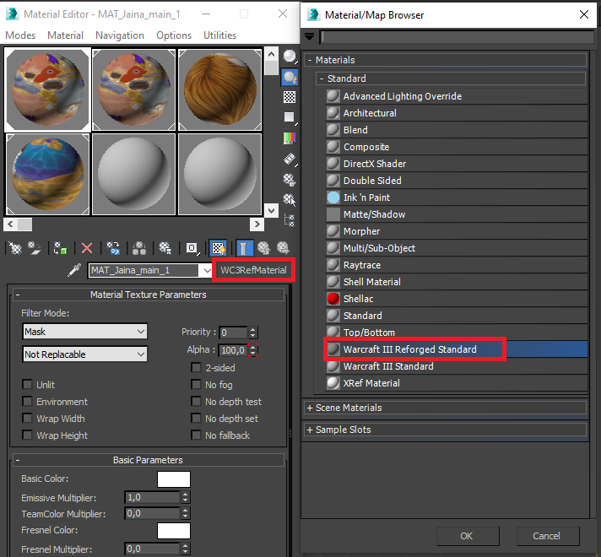Click the Priority value field
This screenshot has height=557, width=601.
(x=234, y=333)
